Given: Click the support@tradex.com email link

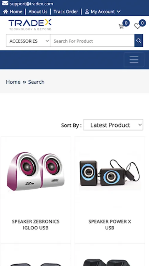Looking at the screenshot, I should click(31, 4).
